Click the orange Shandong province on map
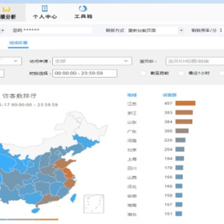The height and width of the screenshot is (224, 224). [x=63, y=164]
